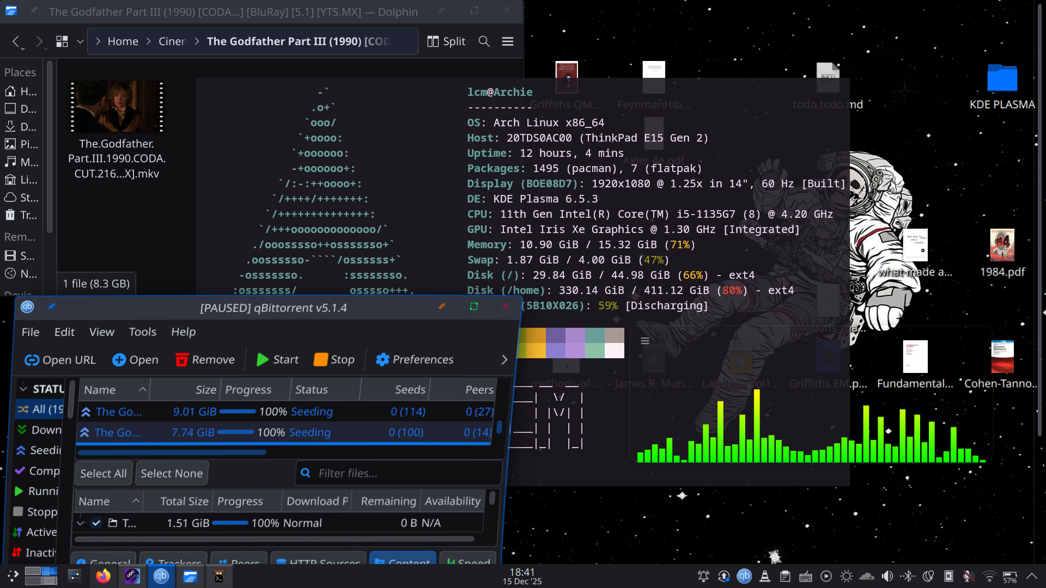Click the Select None button
The width and height of the screenshot is (1046, 588).
point(172,474)
